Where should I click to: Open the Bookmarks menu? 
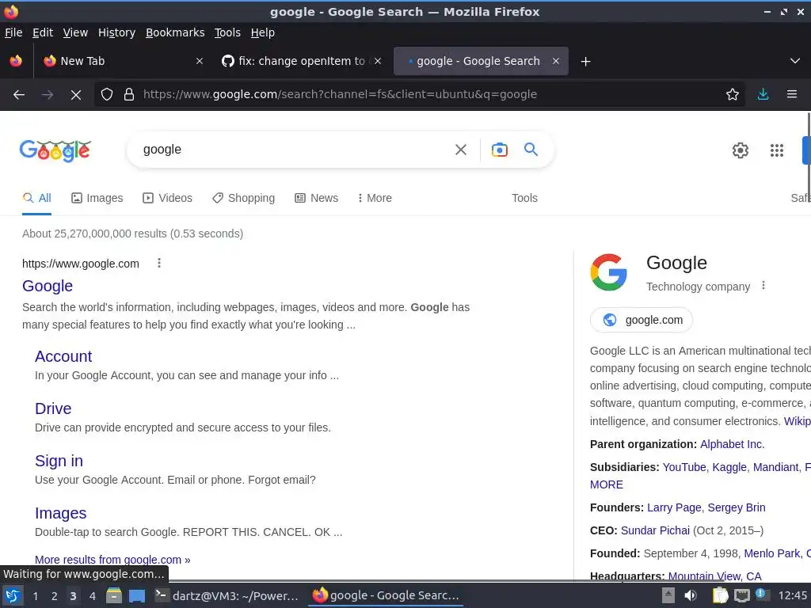[175, 32]
